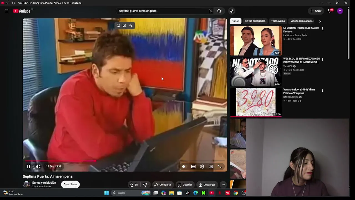Open the YouTube guide hamburger menu
355x200 pixels.
pos(7,11)
